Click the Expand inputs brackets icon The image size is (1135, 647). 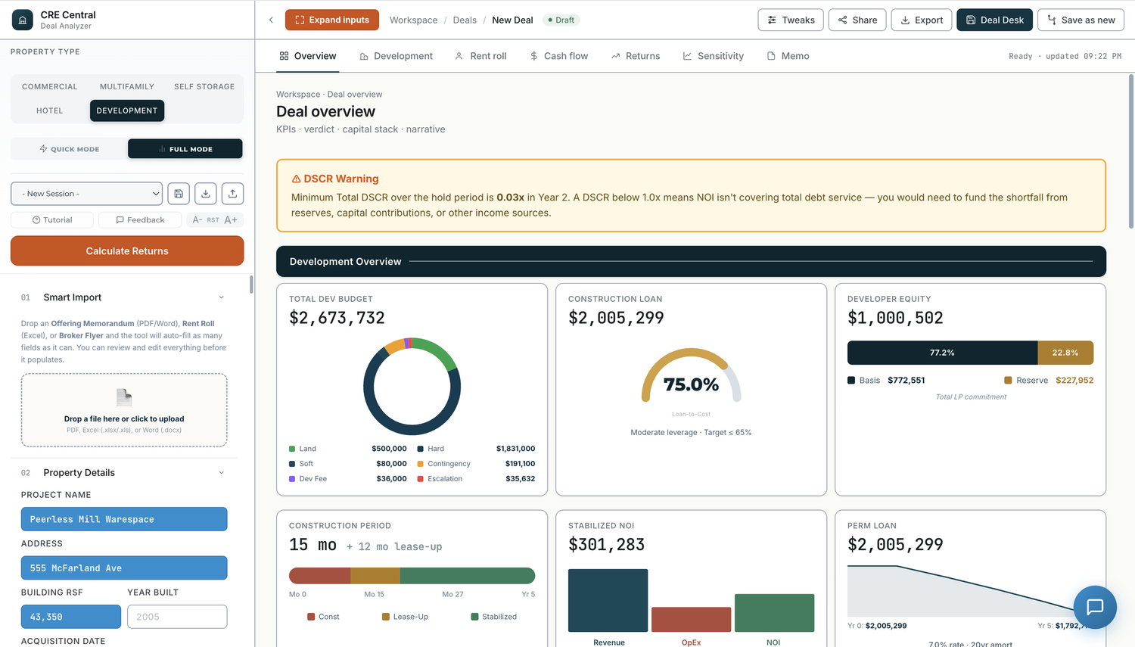point(300,20)
